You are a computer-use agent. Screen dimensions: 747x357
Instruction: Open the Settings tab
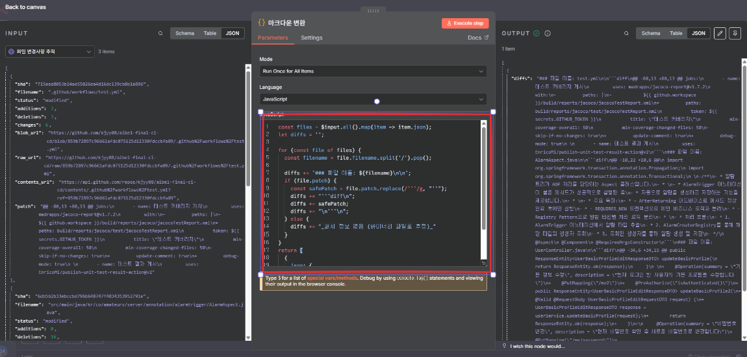[312, 38]
